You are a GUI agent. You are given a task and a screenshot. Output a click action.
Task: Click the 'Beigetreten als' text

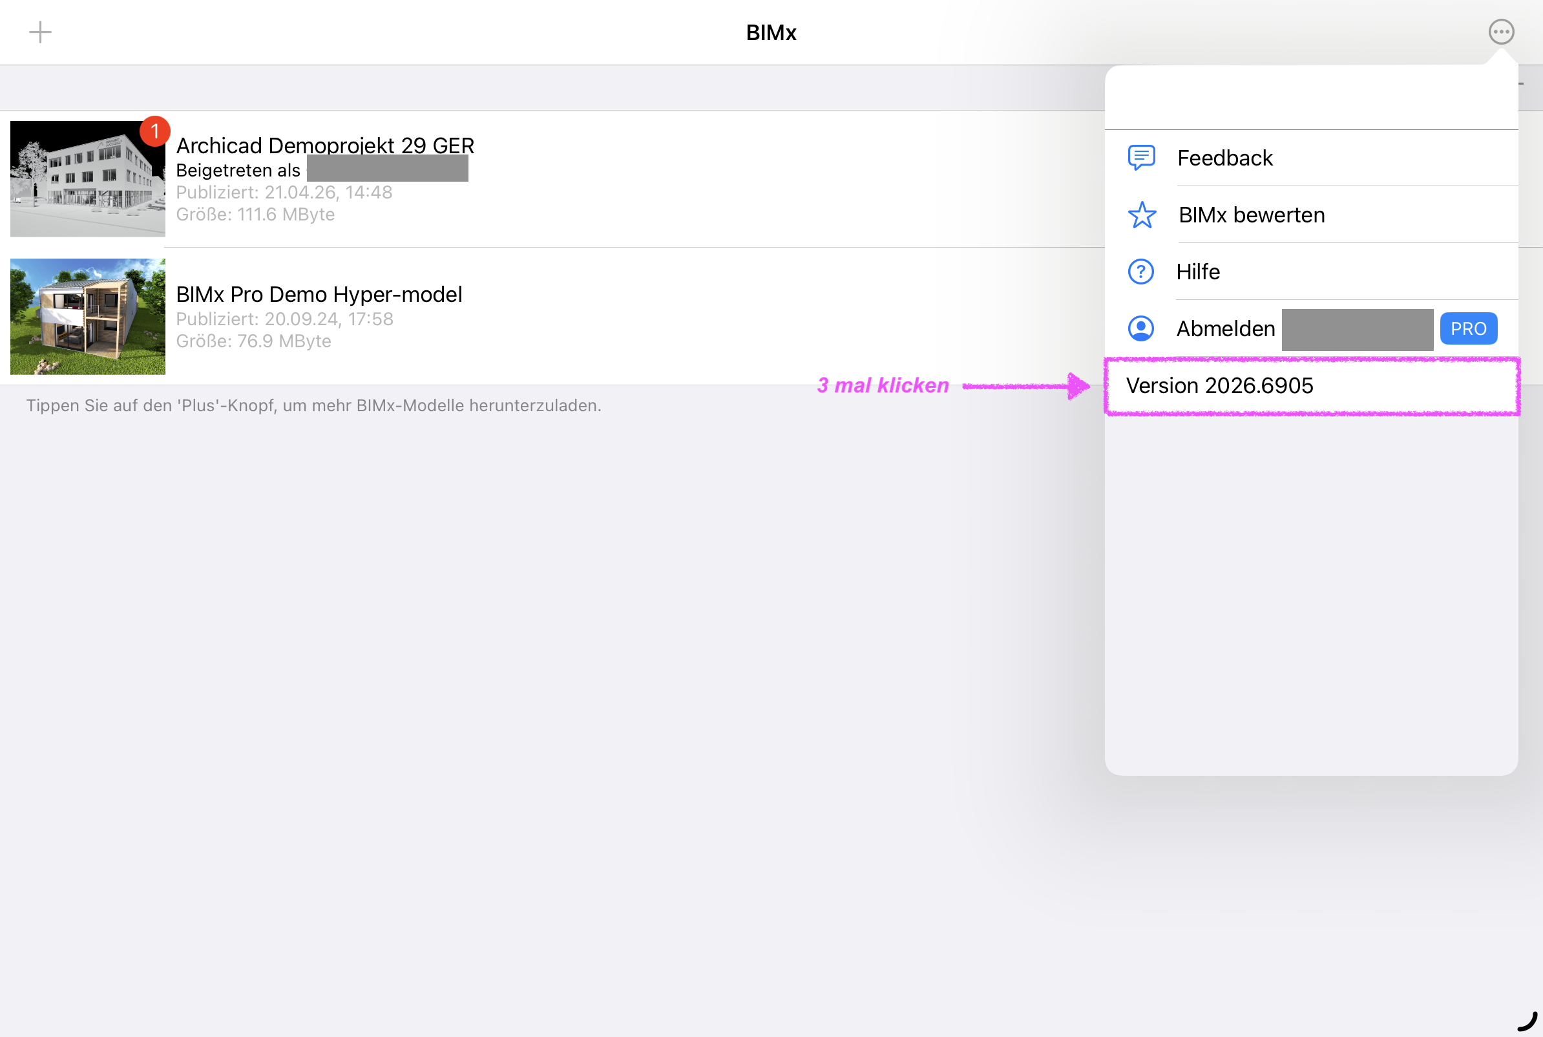(238, 171)
